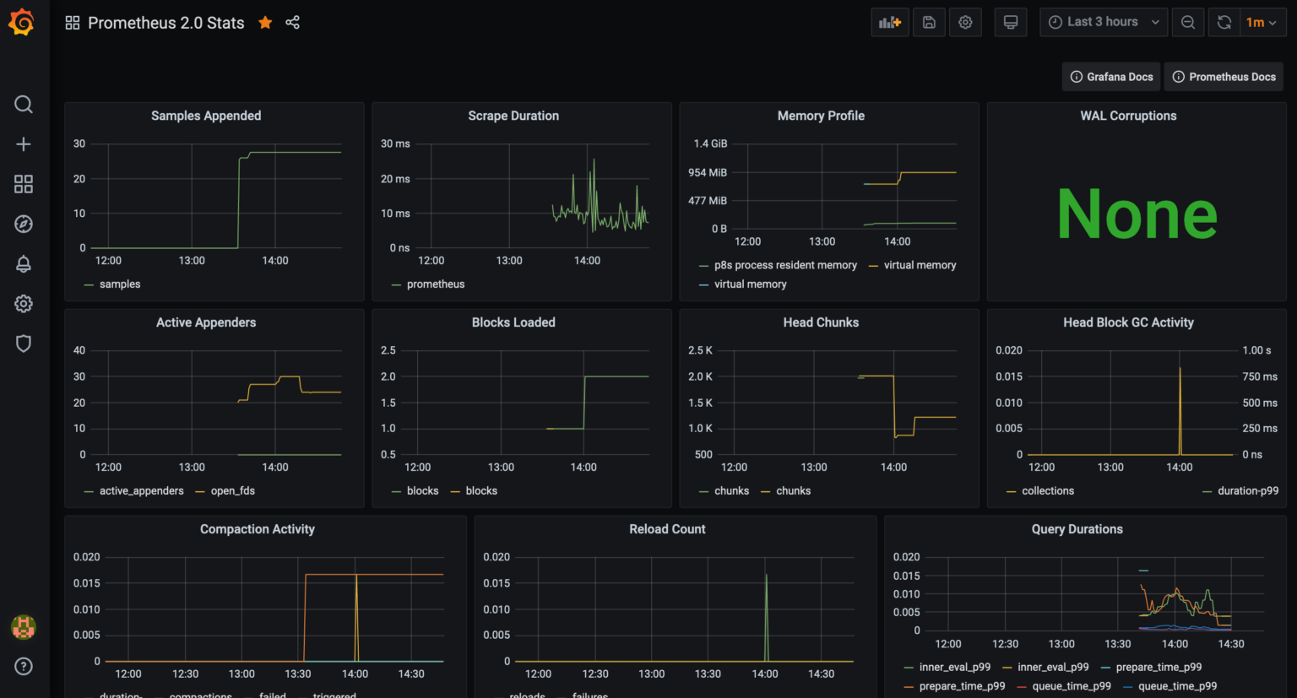Open the Alerting bell icon

click(x=24, y=264)
